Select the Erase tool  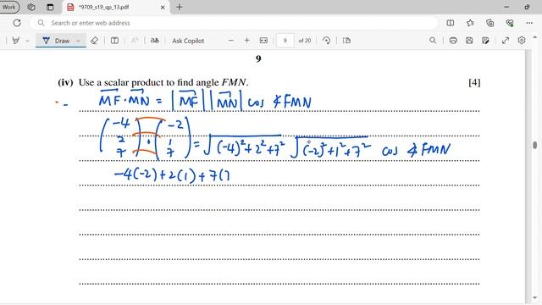pyautogui.click(x=94, y=41)
